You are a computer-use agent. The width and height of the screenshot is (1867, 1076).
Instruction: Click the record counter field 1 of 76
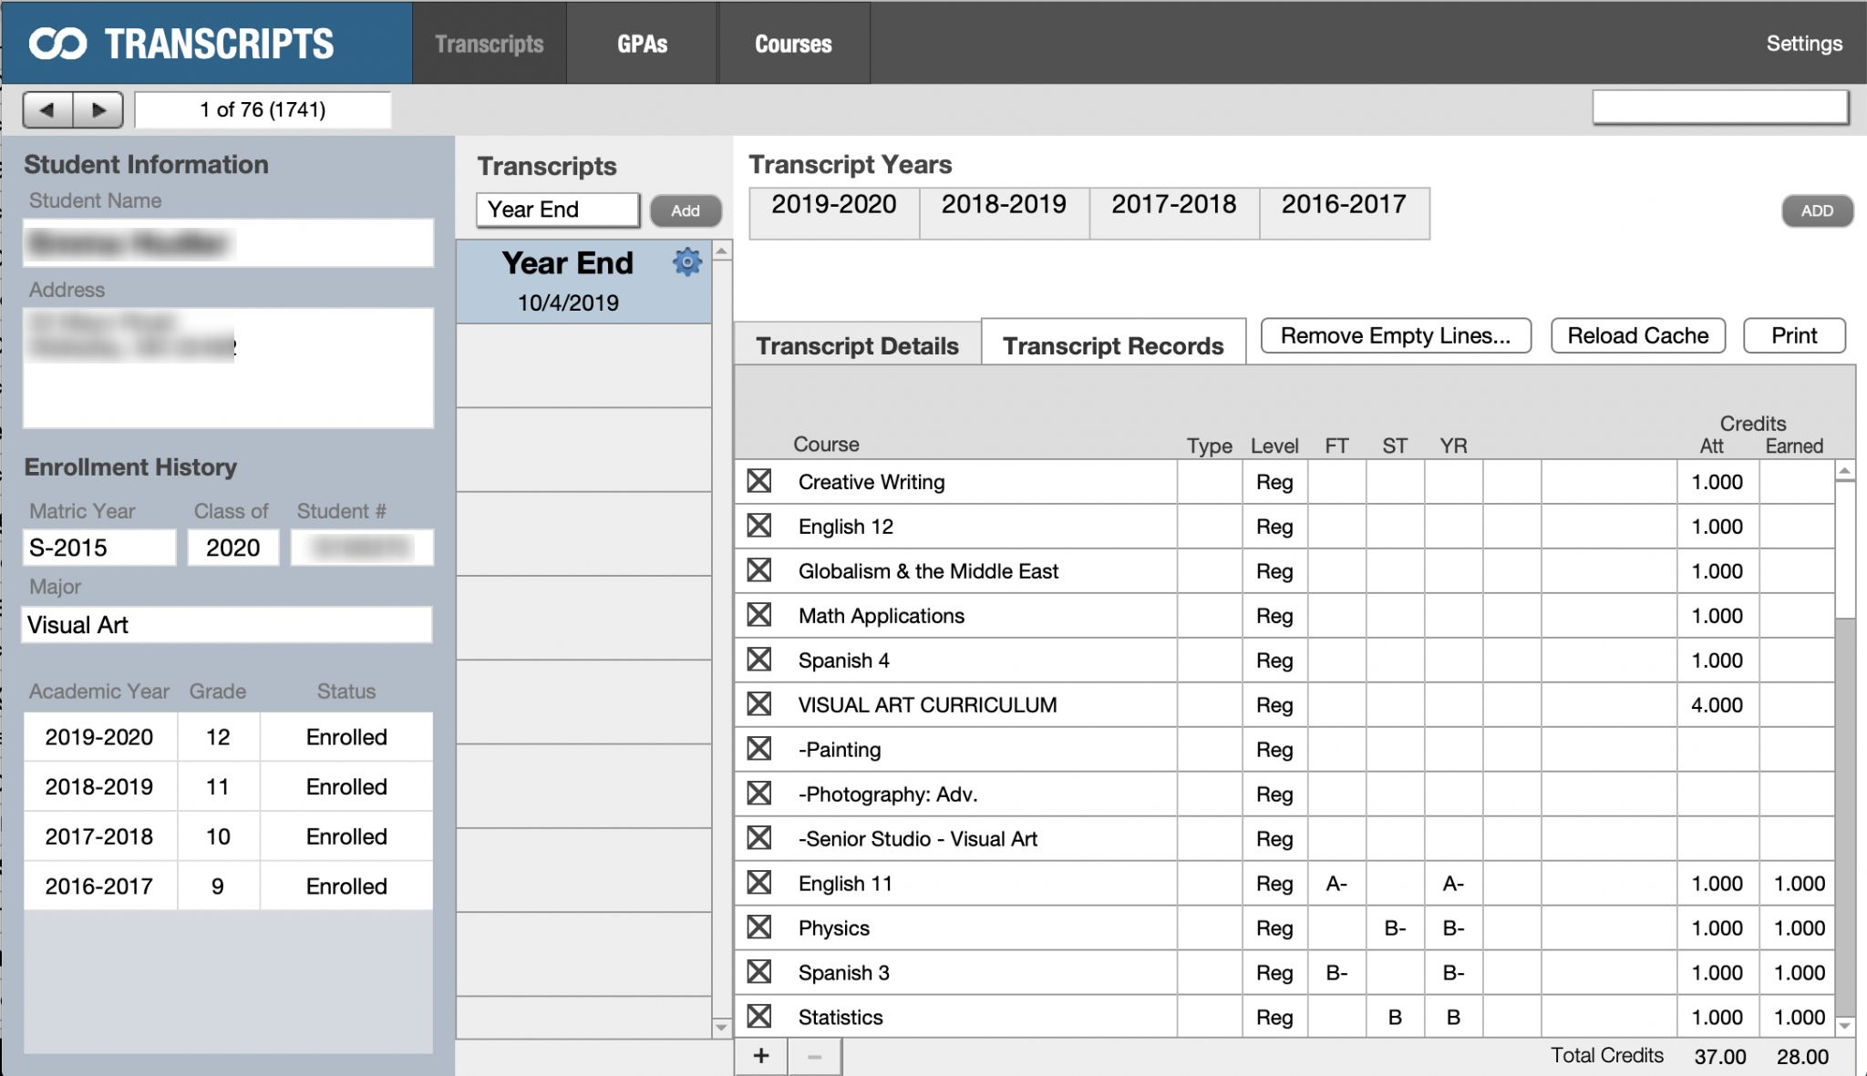click(x=263, y=109)
